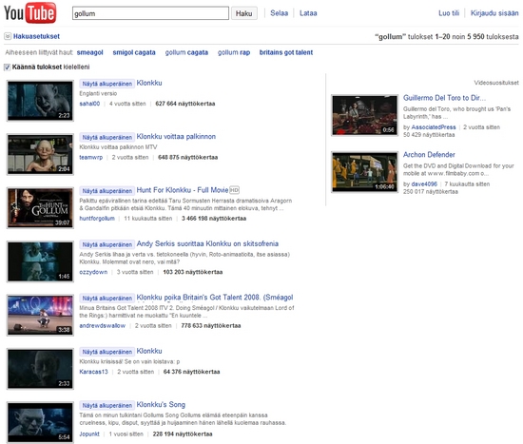
Task: Open uploader andrewdswallow's channel
Action: [103, 326]
